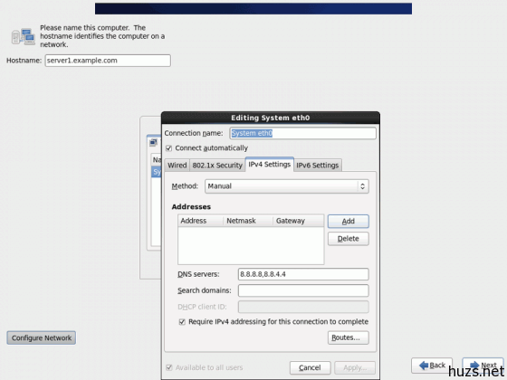
Task: Click the connection icon in the background Network Connections window
Action: [154, 142]
